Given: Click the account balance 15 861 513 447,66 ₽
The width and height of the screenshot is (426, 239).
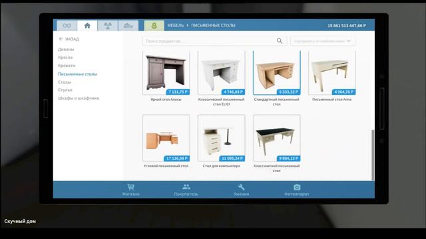Looking at the screenshot, I should click(x=347, y=25).
